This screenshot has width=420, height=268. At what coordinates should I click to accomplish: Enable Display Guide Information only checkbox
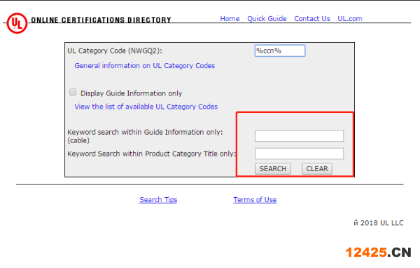tap(73, 92)
